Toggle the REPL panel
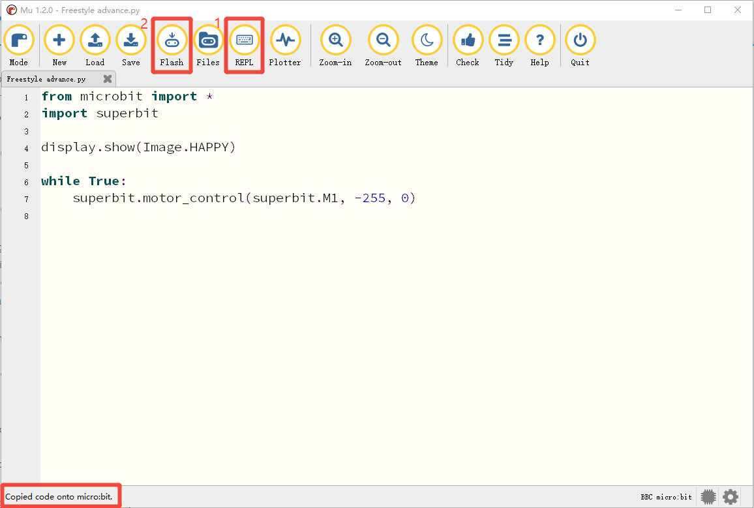This screenshot has height=508, width=754. [x=245, y=46]
